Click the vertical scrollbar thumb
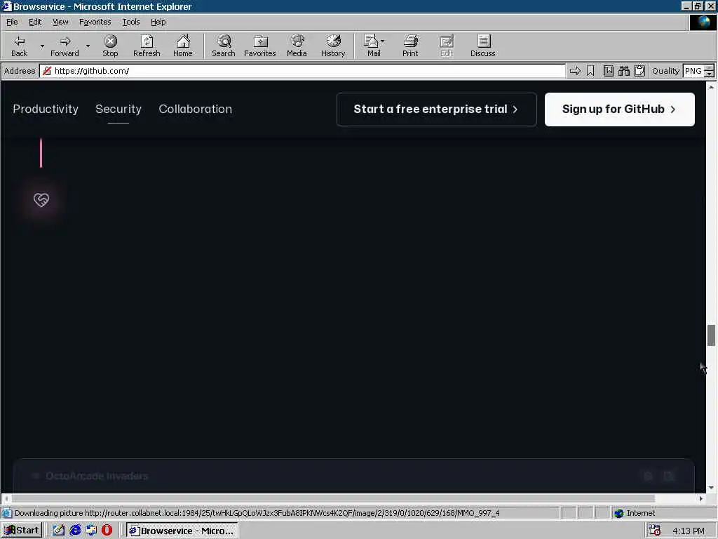Viewport: 718px width, 539px height. [x=711, y=335]
